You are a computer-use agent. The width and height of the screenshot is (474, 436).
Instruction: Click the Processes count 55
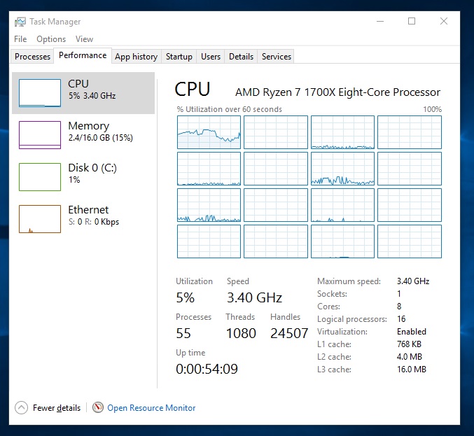tap(183, 334)
